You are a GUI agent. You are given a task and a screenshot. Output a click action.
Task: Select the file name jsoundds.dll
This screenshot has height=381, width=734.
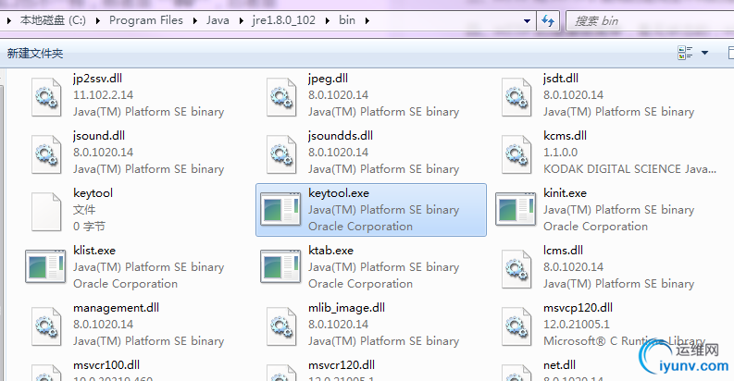coord(341,136)
